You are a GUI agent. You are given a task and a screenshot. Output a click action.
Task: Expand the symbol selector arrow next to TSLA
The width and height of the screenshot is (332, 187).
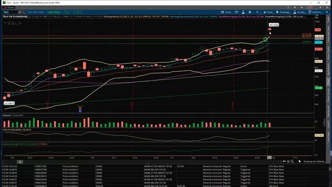coord(20,12)
